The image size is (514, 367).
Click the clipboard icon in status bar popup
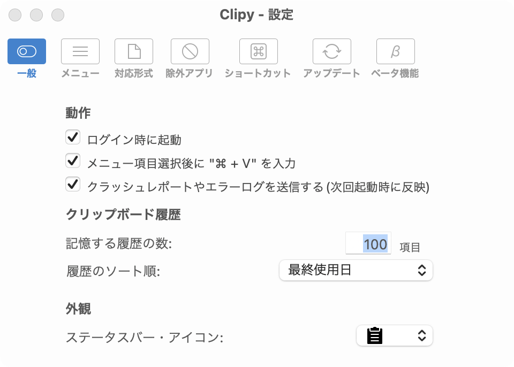pyautogui.click(x=375, y=336)
